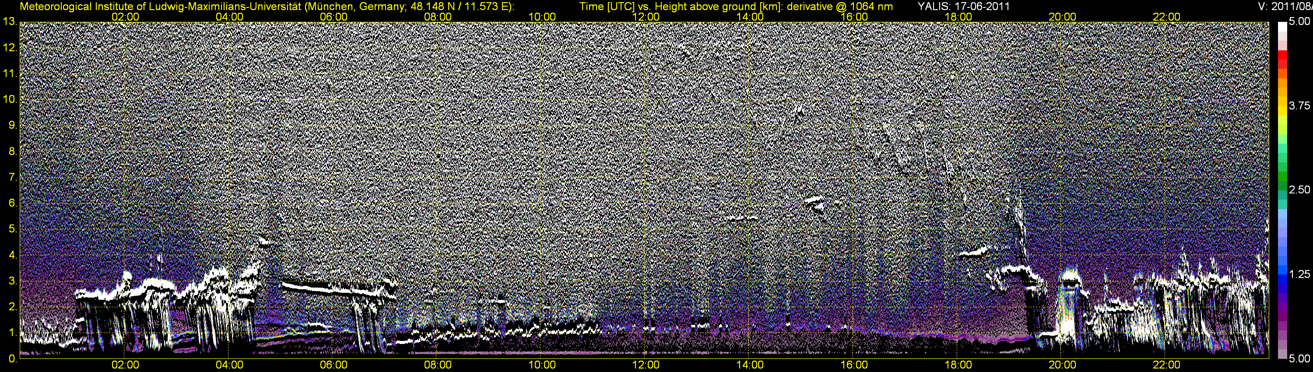Click the 5 km height axis label

click(13, 229)
